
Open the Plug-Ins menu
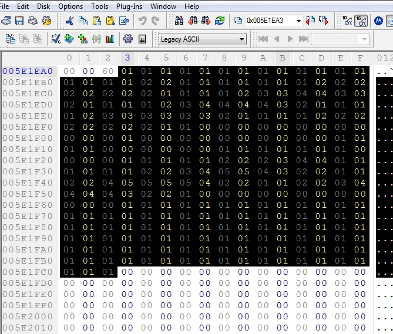129,6
